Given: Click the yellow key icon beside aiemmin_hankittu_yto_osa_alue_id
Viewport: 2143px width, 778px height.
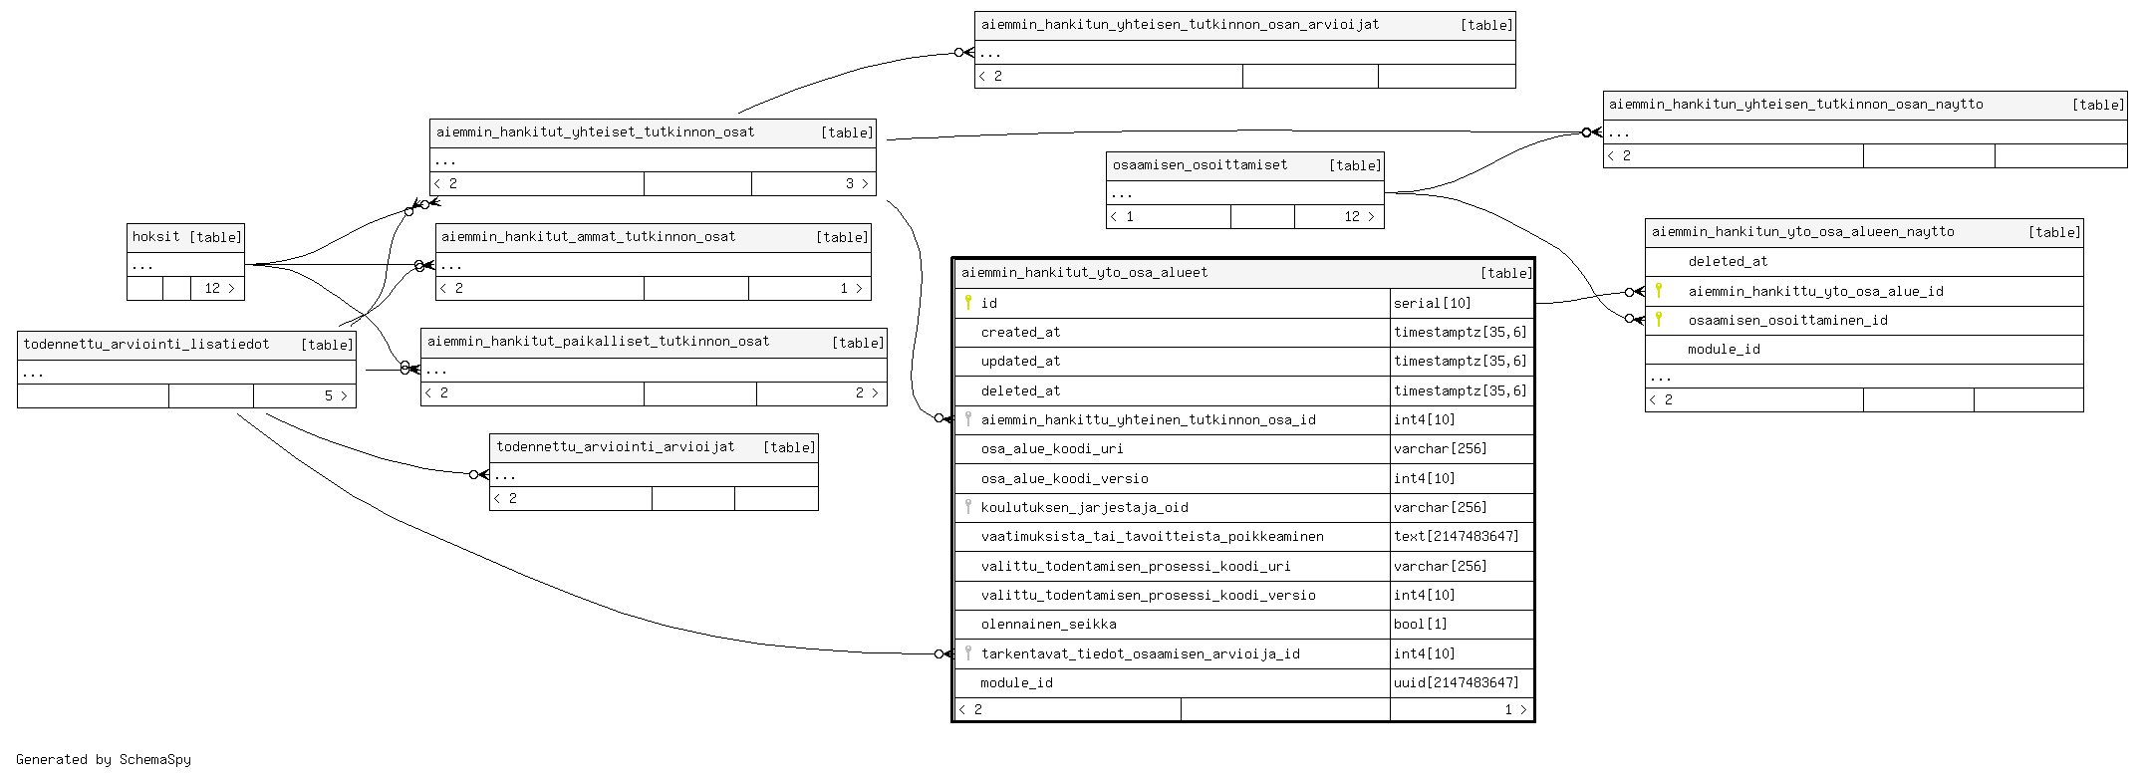Looking at the screenshot, I should click(x=1659, y=290).
